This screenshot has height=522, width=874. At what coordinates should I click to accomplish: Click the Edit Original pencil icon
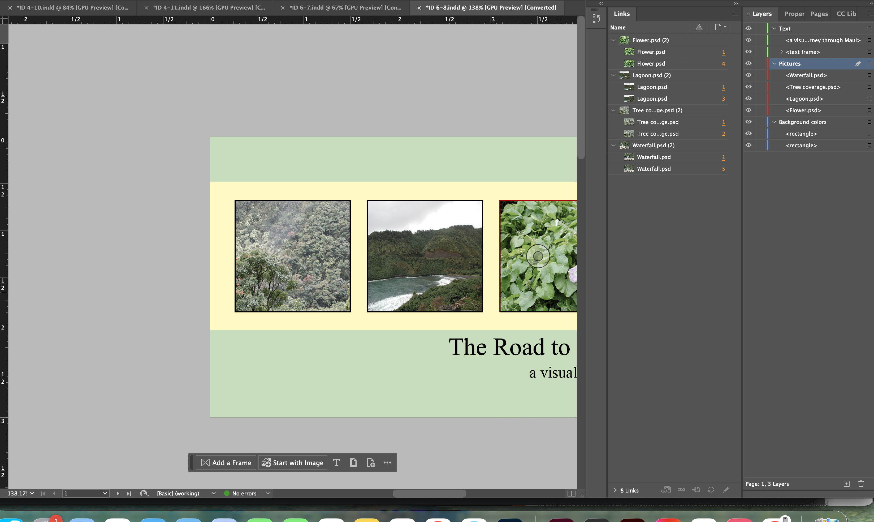[x=726, y=490]
